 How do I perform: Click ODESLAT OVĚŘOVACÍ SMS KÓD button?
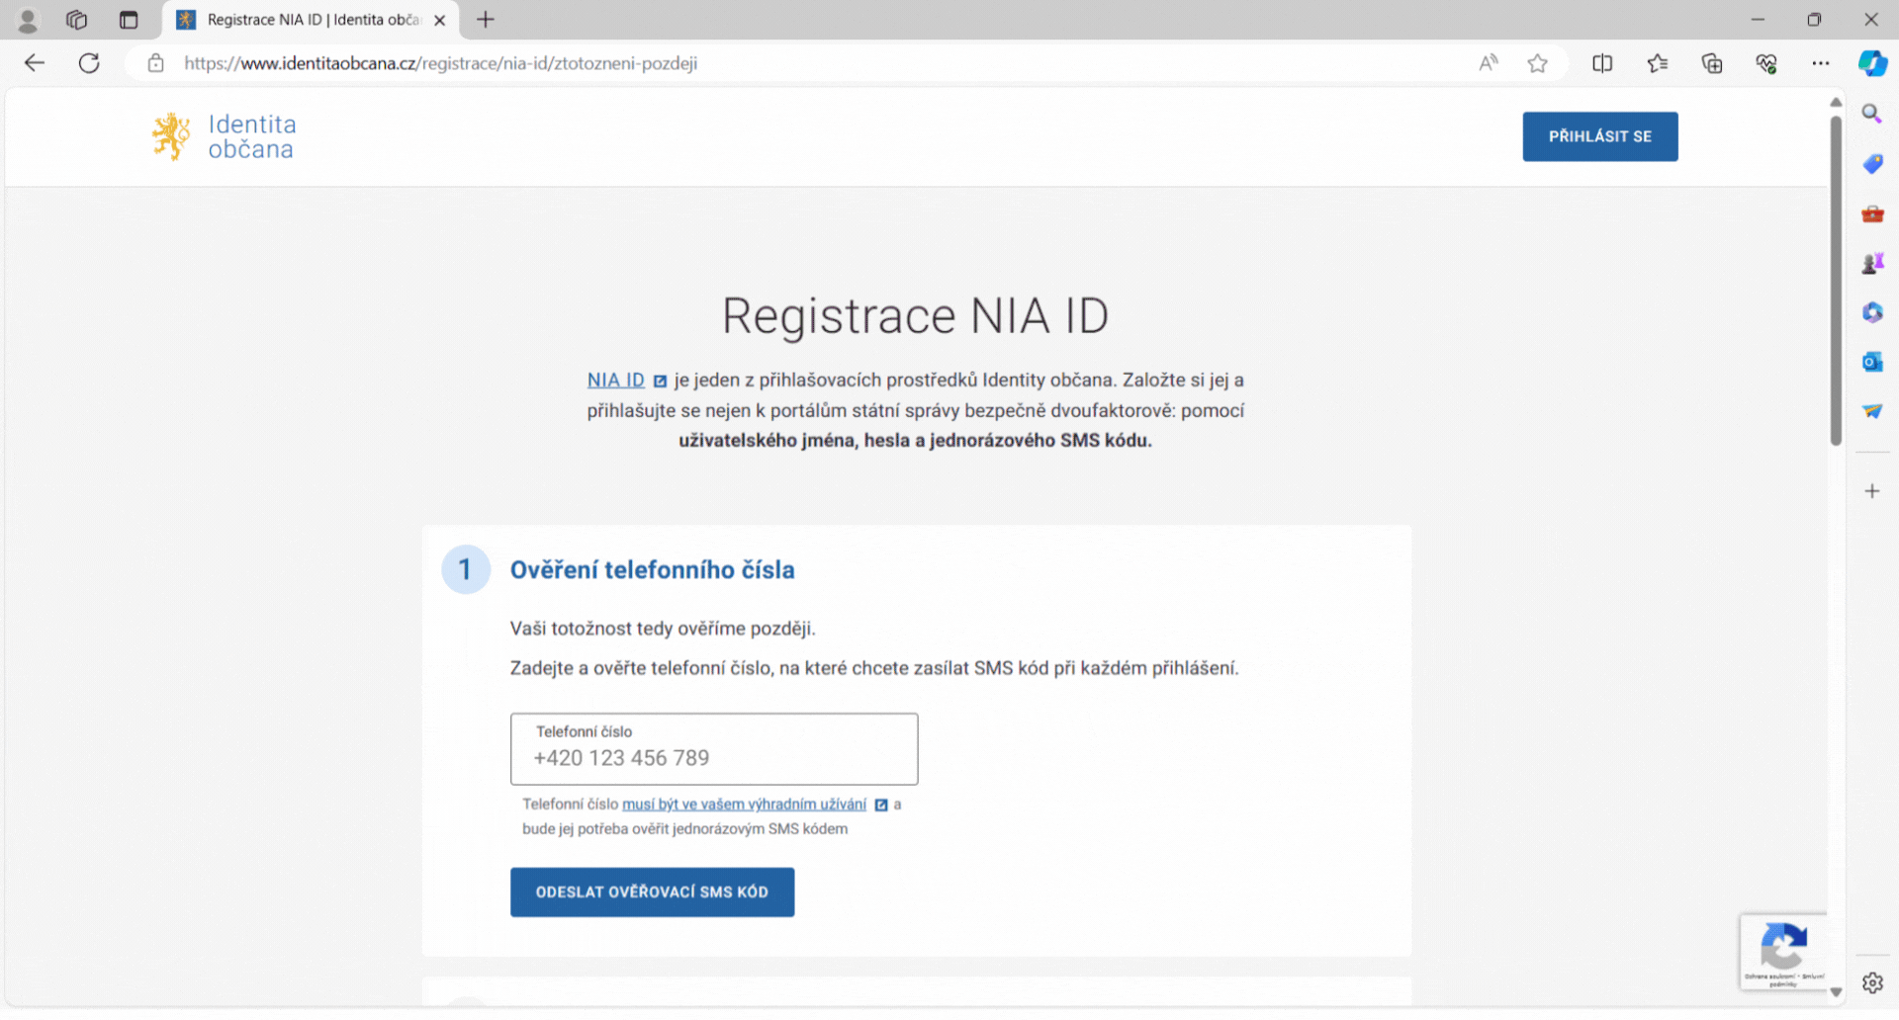(x=652, y=892)
